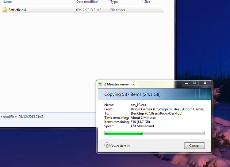
Task: Collapse details with the Fewer details arrow
Action: 107,145
